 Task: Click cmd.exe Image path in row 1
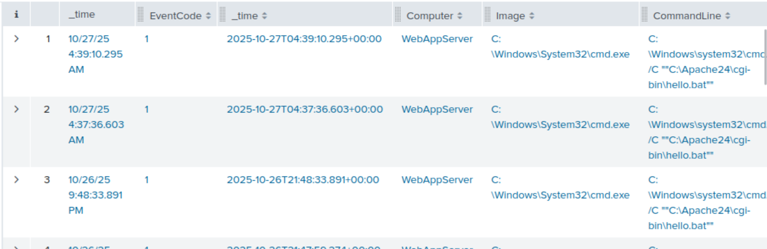pyautogui.click(x=560, y=46)
